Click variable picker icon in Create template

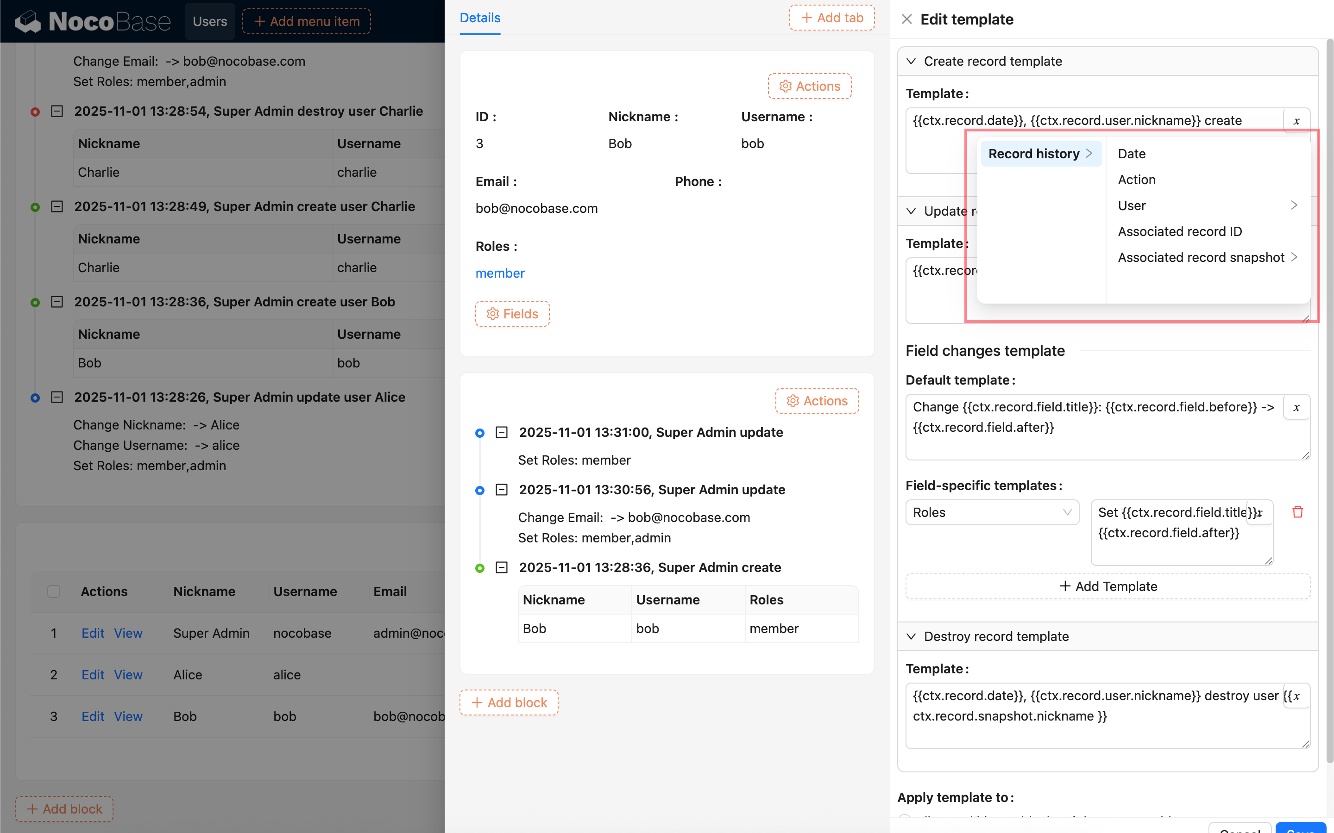1296,121
